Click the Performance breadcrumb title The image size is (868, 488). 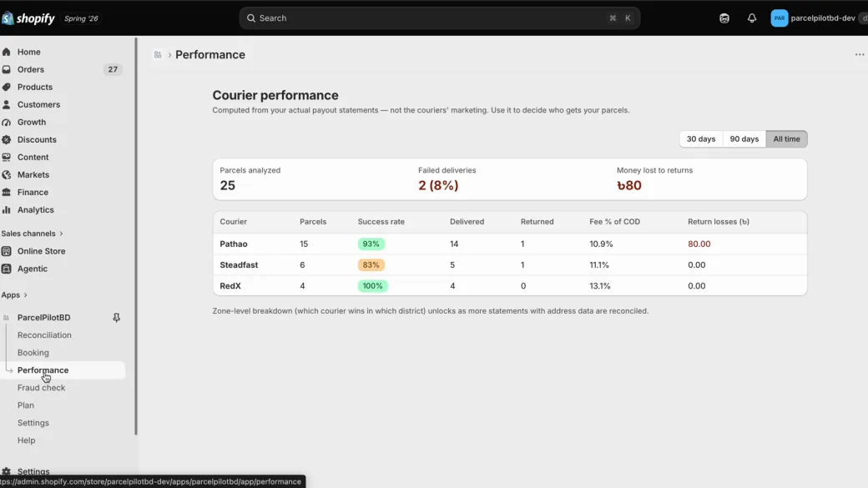210,55
